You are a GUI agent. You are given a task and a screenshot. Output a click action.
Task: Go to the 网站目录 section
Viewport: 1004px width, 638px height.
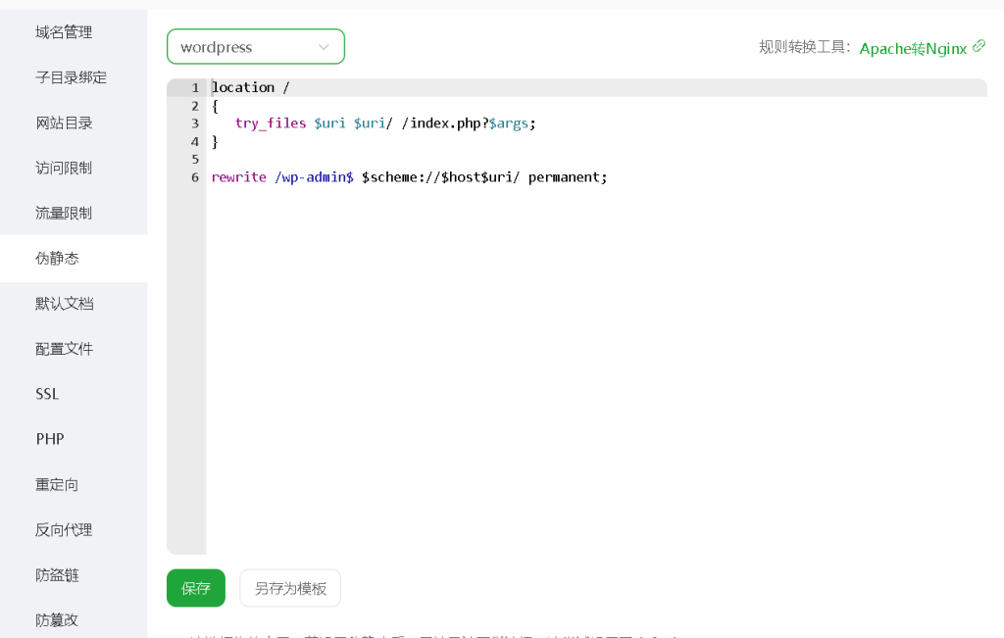click(x=64, y=123)
